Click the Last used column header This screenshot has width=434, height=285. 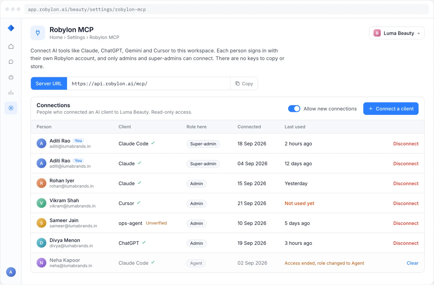click(295, 127)
